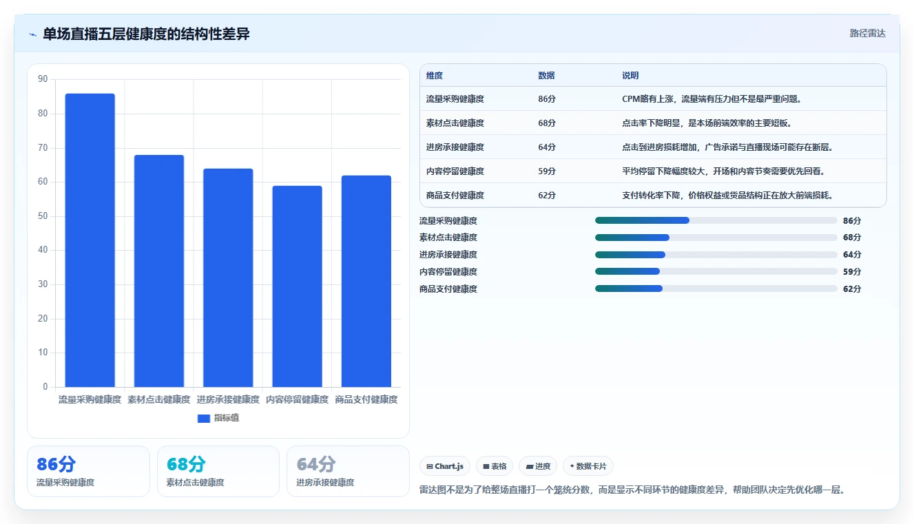Select the 流量采购健康度 bar in chart

(x=90, y=240)
